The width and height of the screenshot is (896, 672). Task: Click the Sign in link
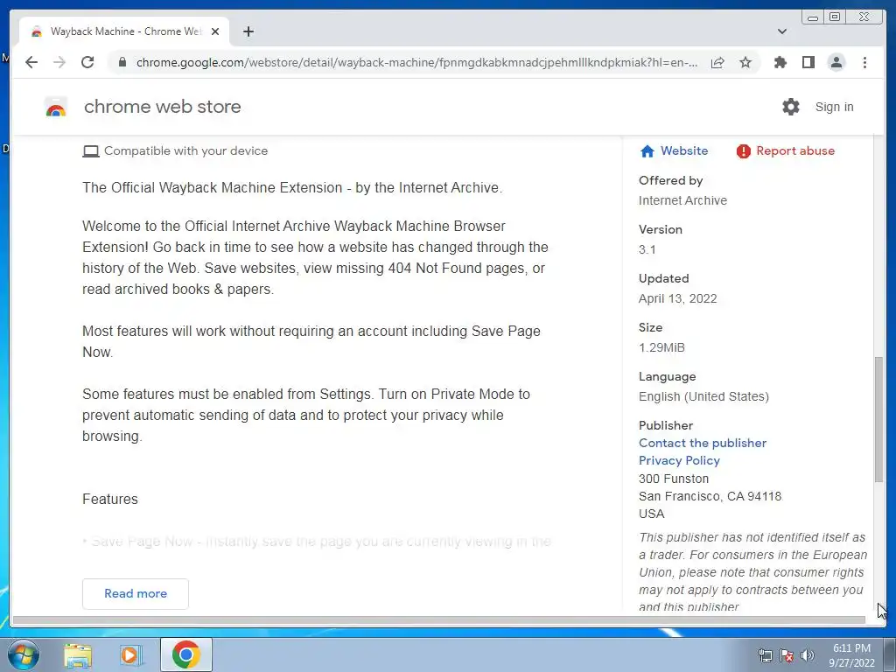pos(834,107)
